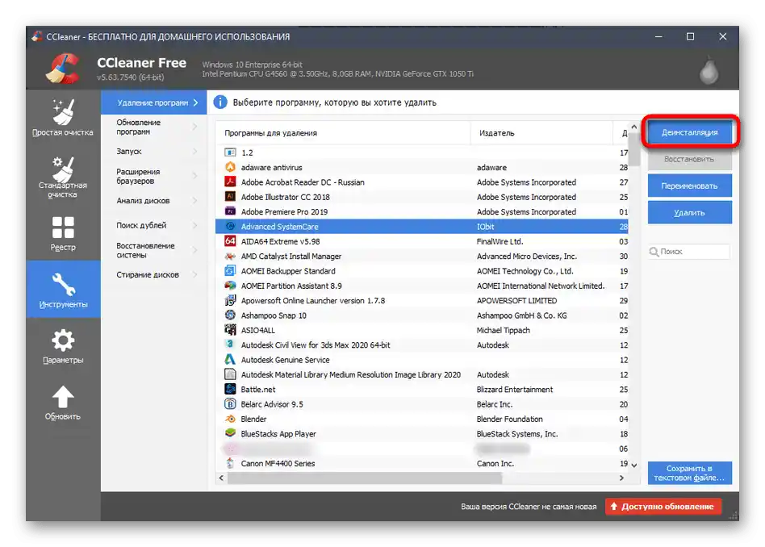Expand Анализ дисков chevron

point(195,201)
